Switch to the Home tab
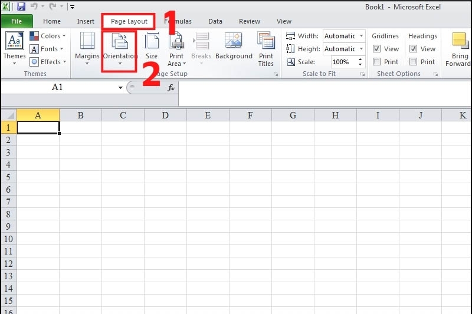The width and height of the screenshot is (472, 314). [x=52, y=21]
